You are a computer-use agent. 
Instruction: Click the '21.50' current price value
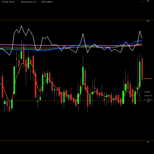pos(147,92)
